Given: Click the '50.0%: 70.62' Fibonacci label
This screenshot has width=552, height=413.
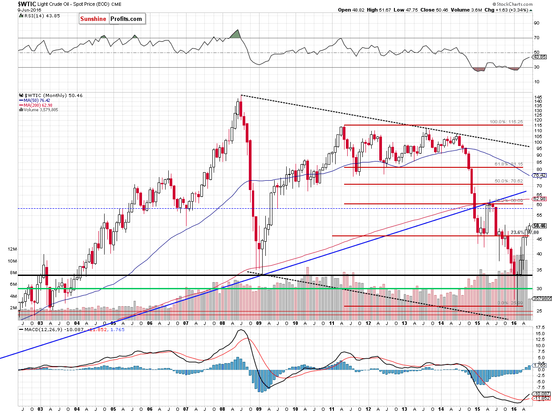Looking at the screenshot, I should point(509,181).
